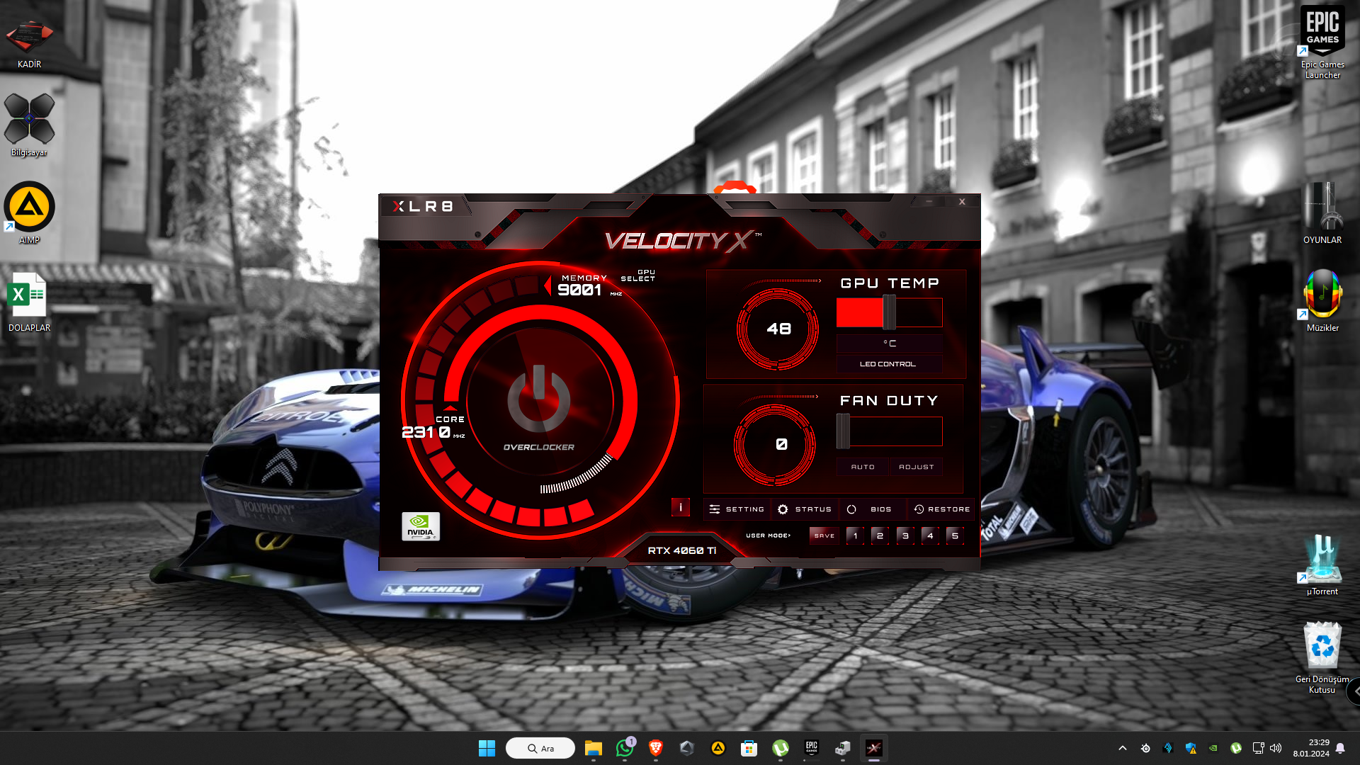The width and height of the screenshot is (1360, 765).
Task: Select the Müzikler desktop shortcut
Action: pyautogui.click(x=1322, y=301)
